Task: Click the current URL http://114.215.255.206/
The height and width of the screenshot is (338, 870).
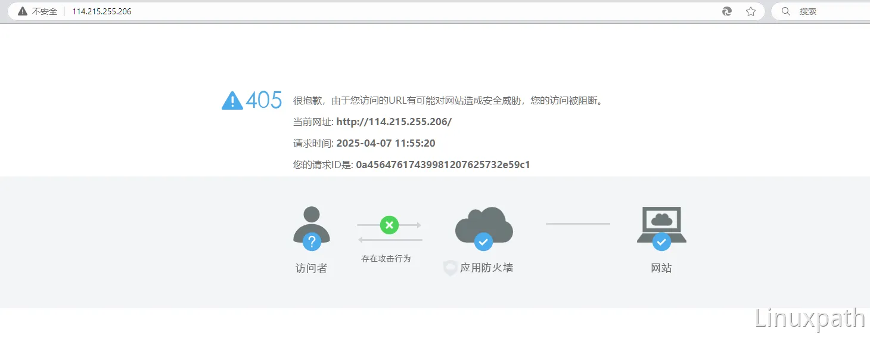Action: click(x=394, y=122)
